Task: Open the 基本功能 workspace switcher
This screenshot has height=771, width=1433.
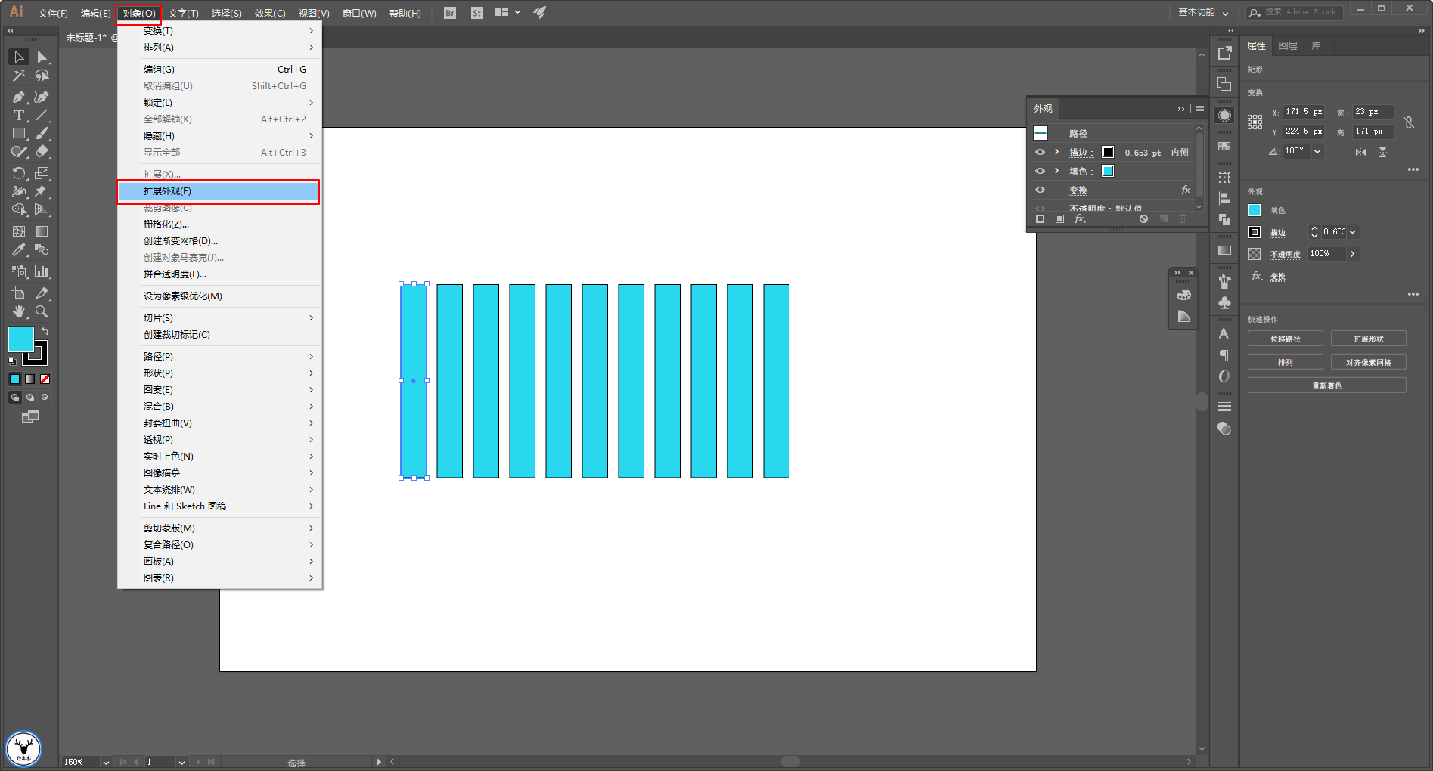Action: tap(1203, 12)
